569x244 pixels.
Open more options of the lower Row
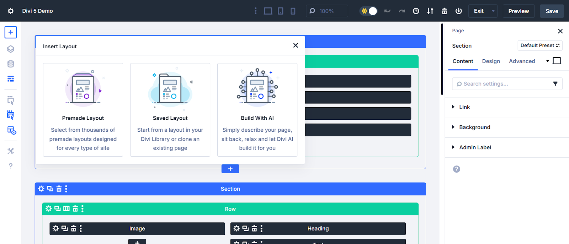83,208
